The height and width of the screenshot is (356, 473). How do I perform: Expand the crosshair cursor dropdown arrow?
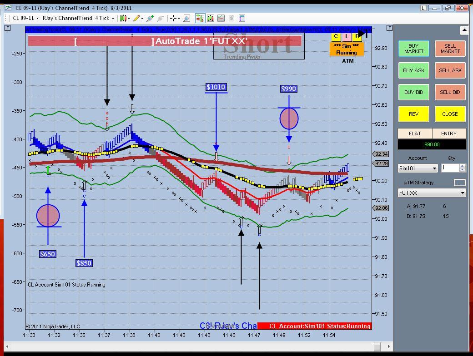tap(179, 18)
